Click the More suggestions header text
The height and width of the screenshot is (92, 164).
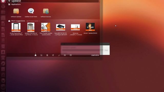[18, 21]
